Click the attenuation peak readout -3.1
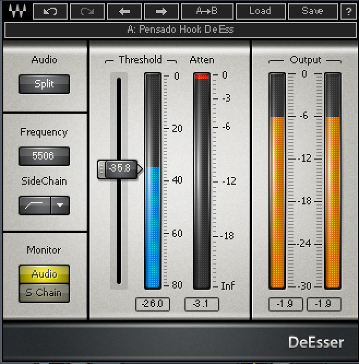This screenshot has width=359, height=364. tap(202, 304)
